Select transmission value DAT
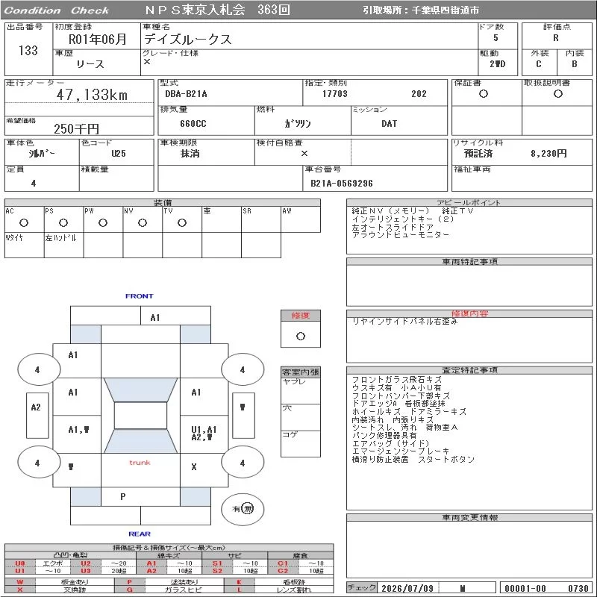This screenshot has height=597, width=597. 389,124
